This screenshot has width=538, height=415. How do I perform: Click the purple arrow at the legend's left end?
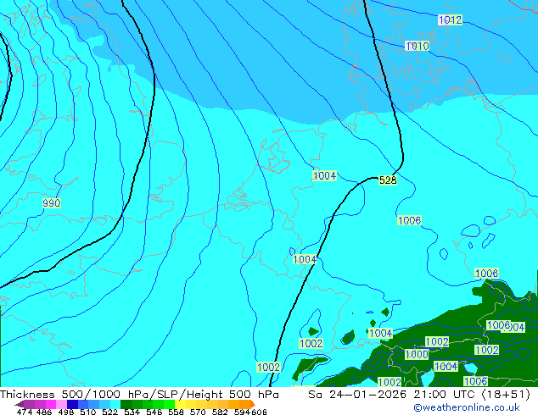click(x=19, y=404)
